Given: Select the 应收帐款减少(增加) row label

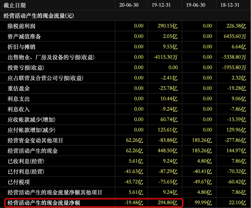Looking at the screenshot, I should pos(31,120).
